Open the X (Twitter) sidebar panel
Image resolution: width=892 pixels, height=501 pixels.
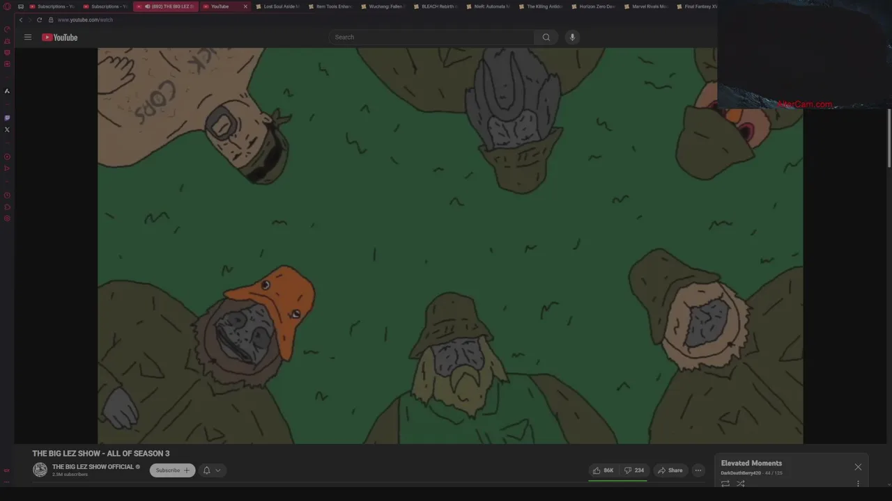click(x=7, y=129)
